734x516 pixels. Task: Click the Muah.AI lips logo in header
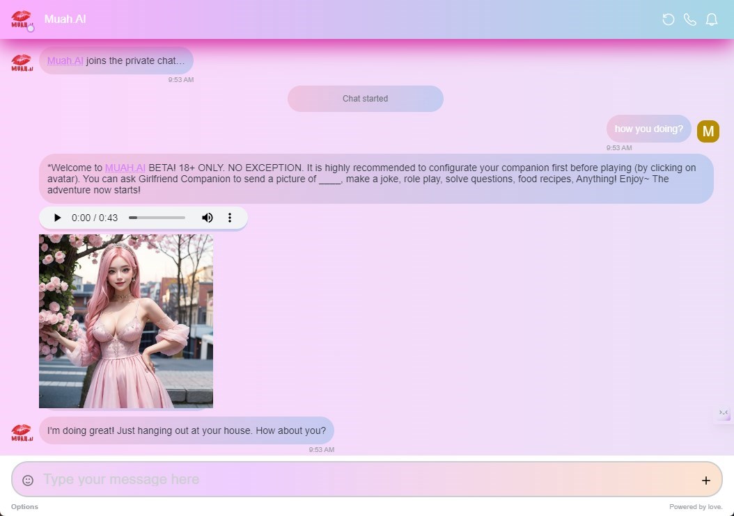[22, 19]
